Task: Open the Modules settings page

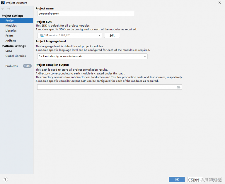Action: [11, 26]
